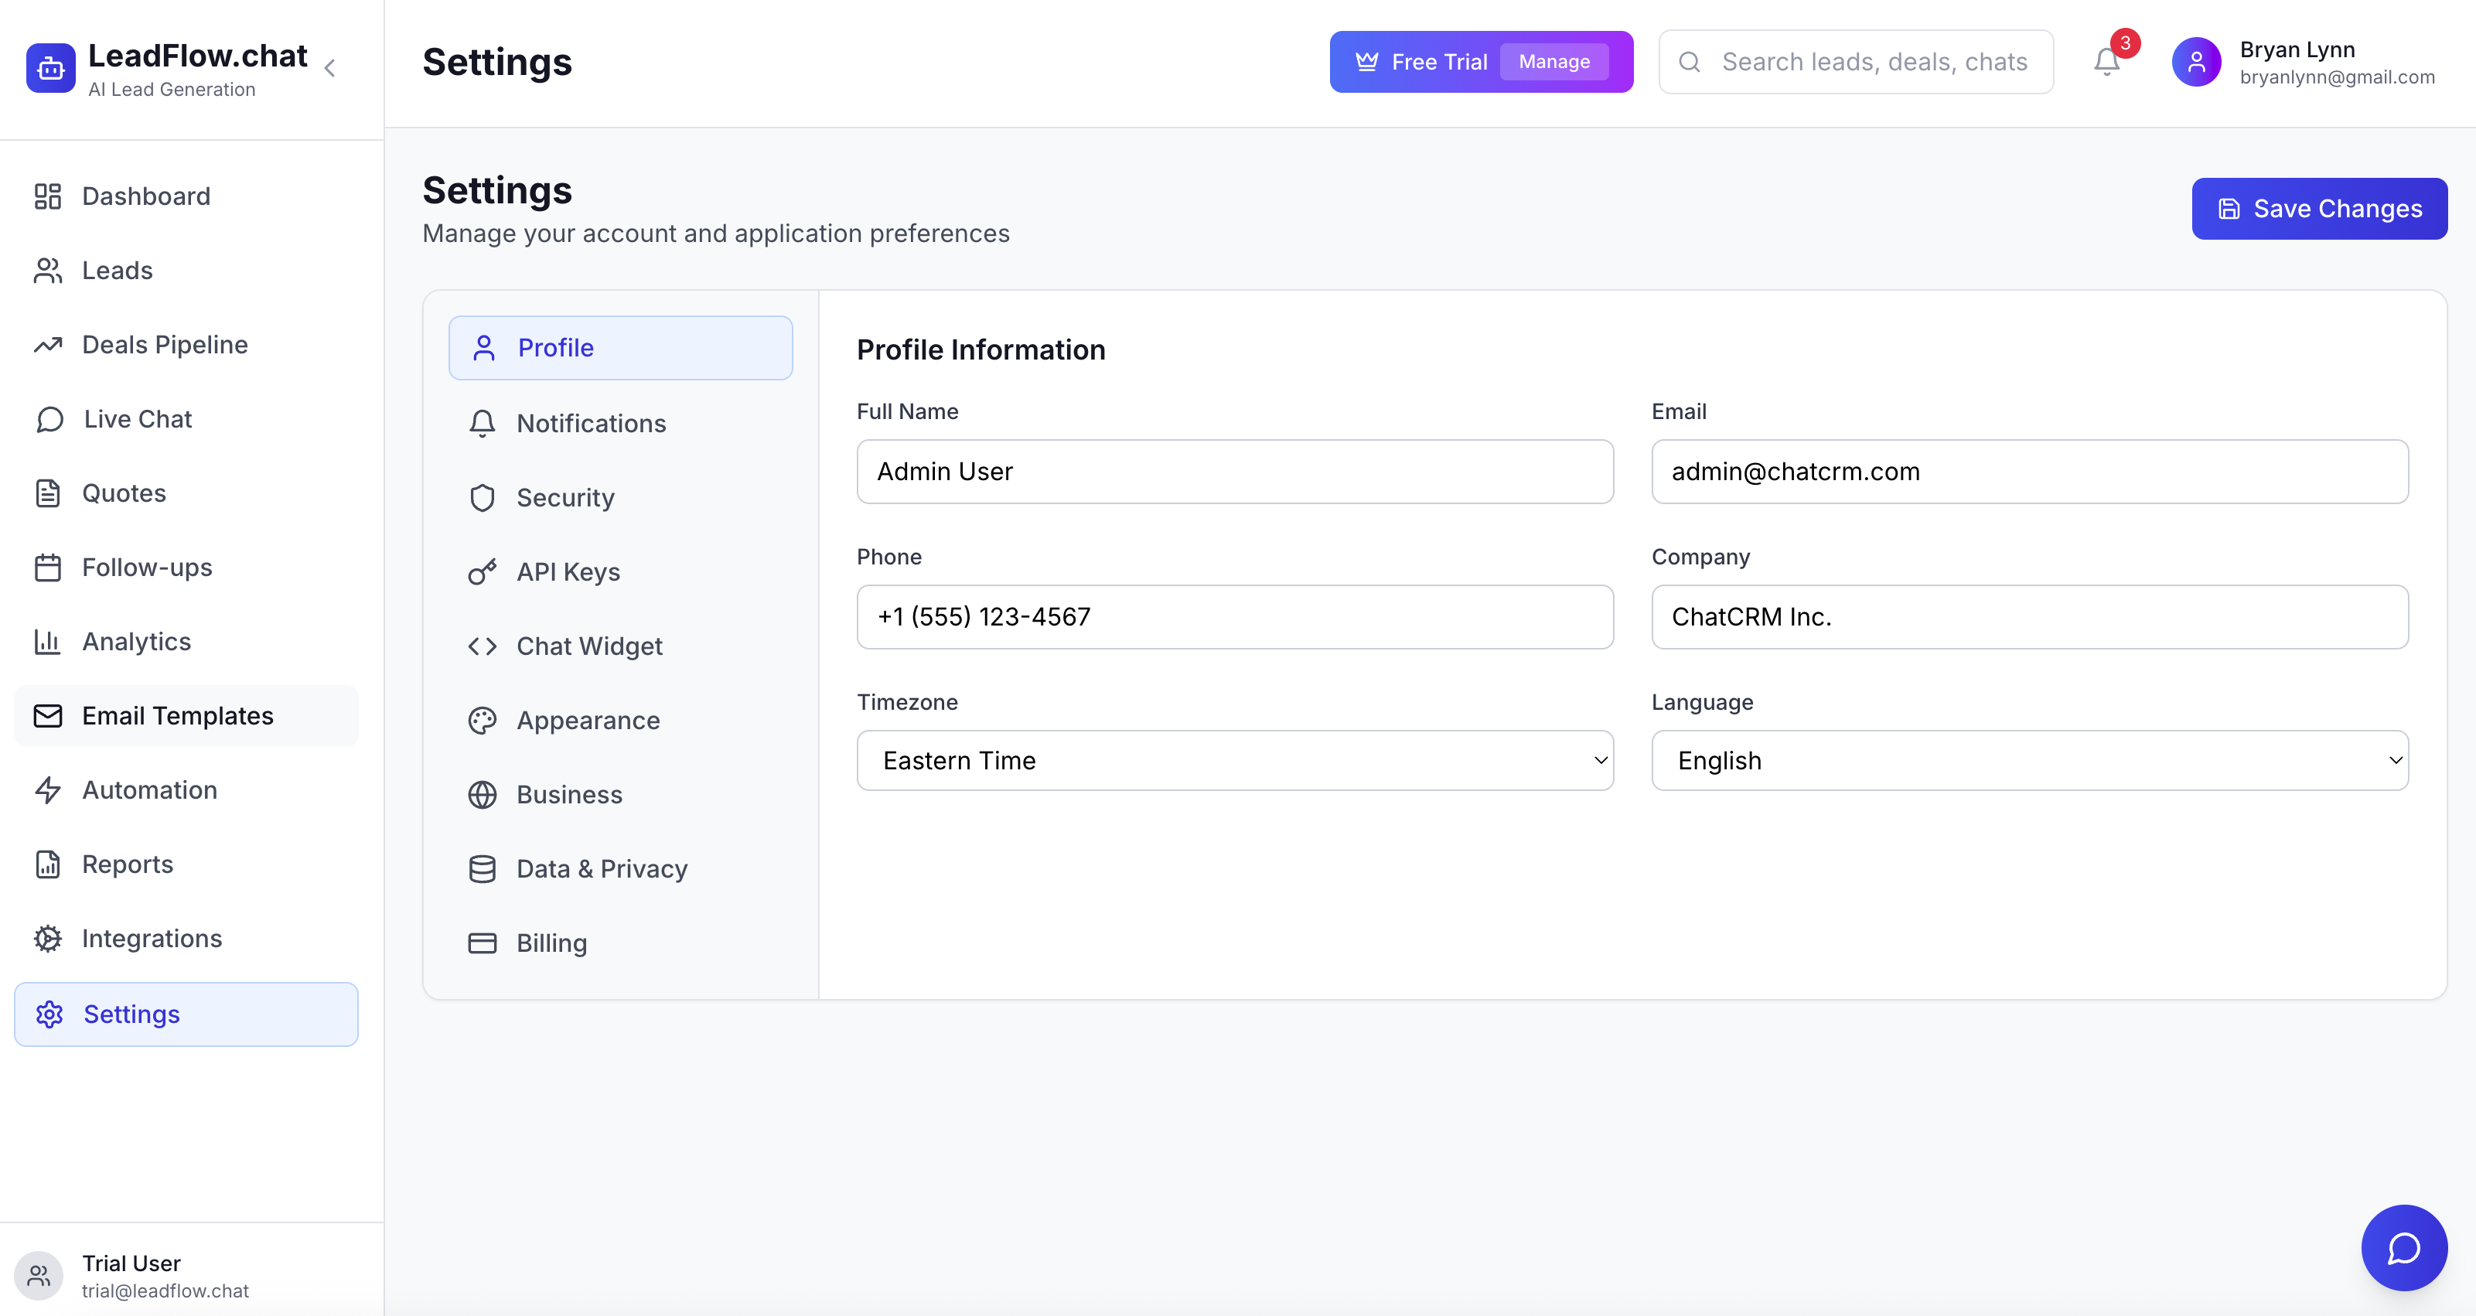The height and width of the screenshot is (1316, 2476).
Task: Click the Security shield icon
Action: (482, 498)
